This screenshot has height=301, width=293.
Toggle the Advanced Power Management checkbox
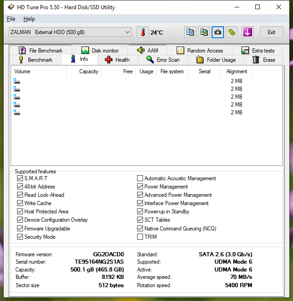coord(140,195)
